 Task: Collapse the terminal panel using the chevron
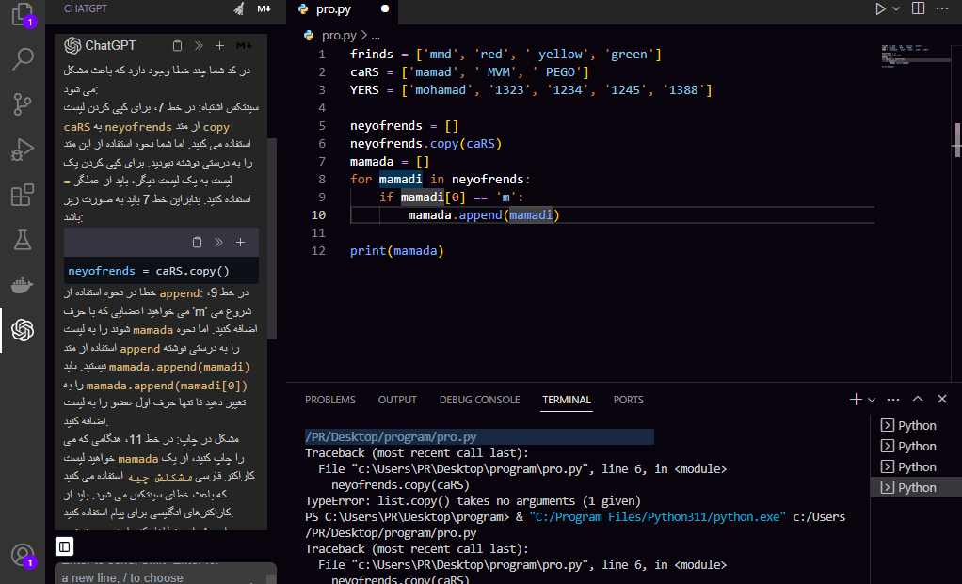[917, 400]
